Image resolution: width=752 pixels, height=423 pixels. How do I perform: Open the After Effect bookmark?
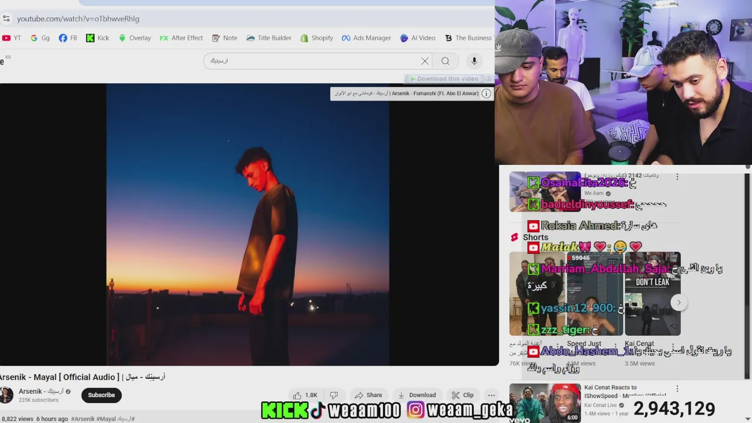[x=181, y=38]
